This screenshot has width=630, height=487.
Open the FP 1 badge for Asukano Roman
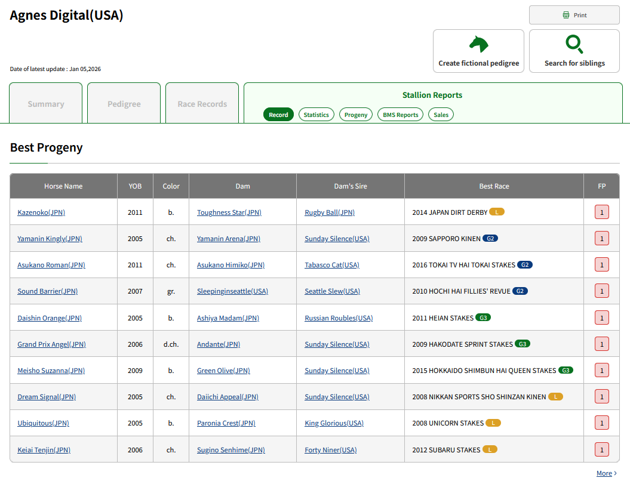click(x=601, y=265)
